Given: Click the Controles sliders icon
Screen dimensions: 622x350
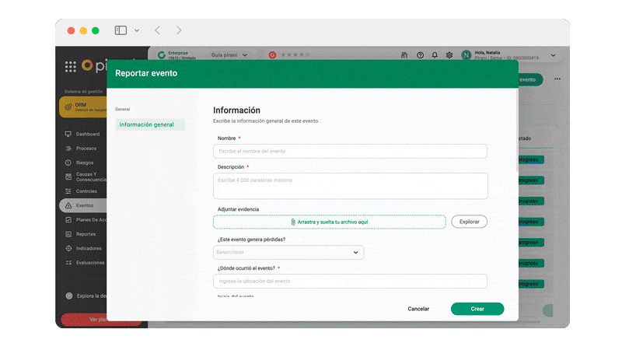Looking at the screenshot, I should click(x=68, y=191).
